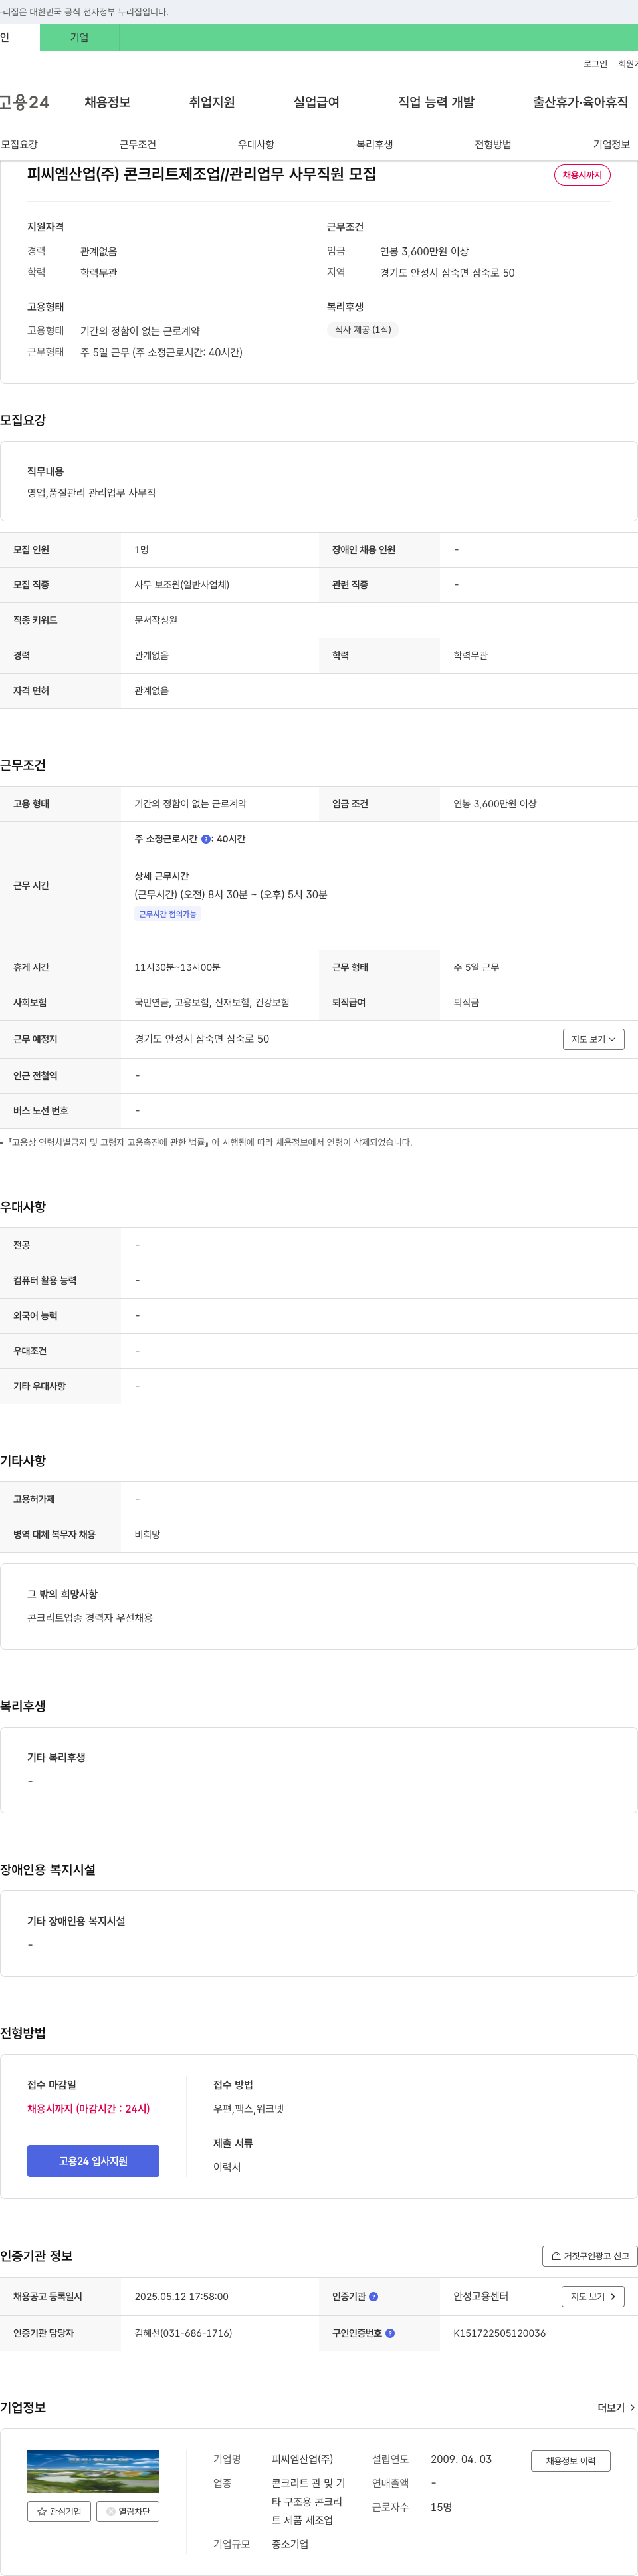Select the 연봉 3,600만원 이상 salary text
The height and width of the screenshot is (2576, 638).
(424, 251)
